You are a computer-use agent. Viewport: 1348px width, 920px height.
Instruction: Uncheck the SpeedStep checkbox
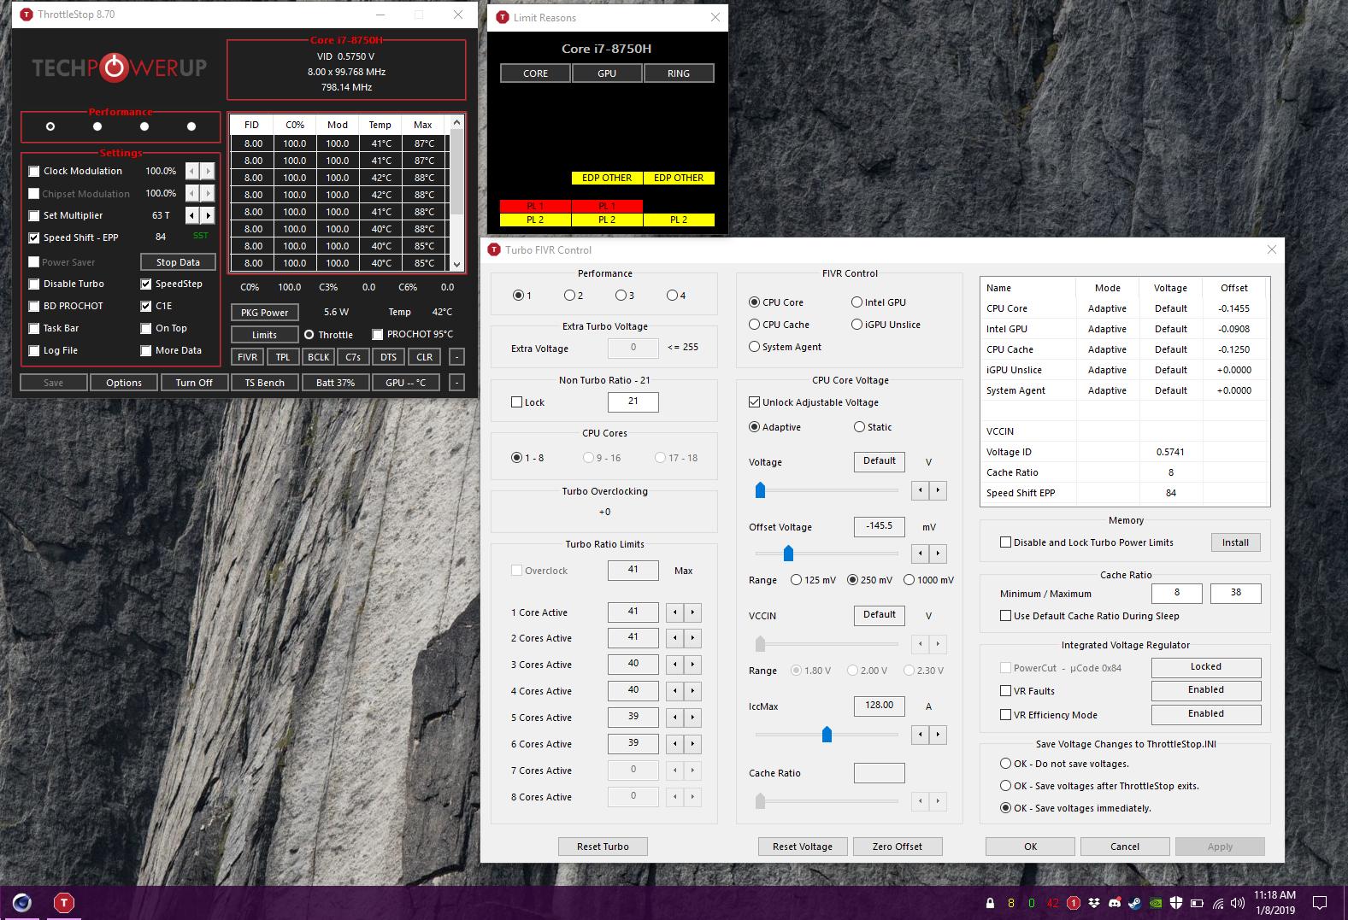[x=146, y=284]
